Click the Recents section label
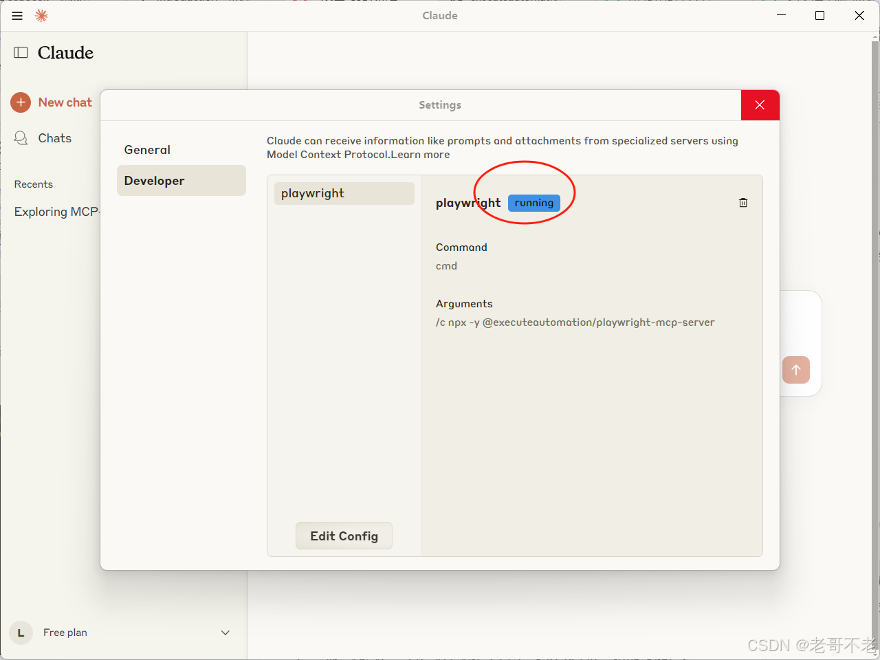The height and width of the screenshot is (660, 880). [34, 184]
